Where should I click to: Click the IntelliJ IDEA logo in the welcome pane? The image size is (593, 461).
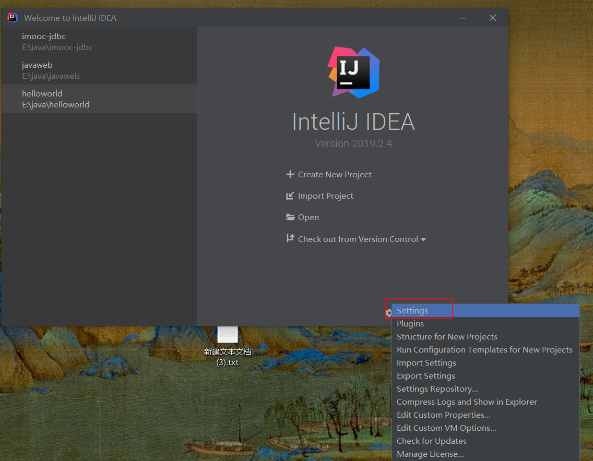(x=353, y=72)
